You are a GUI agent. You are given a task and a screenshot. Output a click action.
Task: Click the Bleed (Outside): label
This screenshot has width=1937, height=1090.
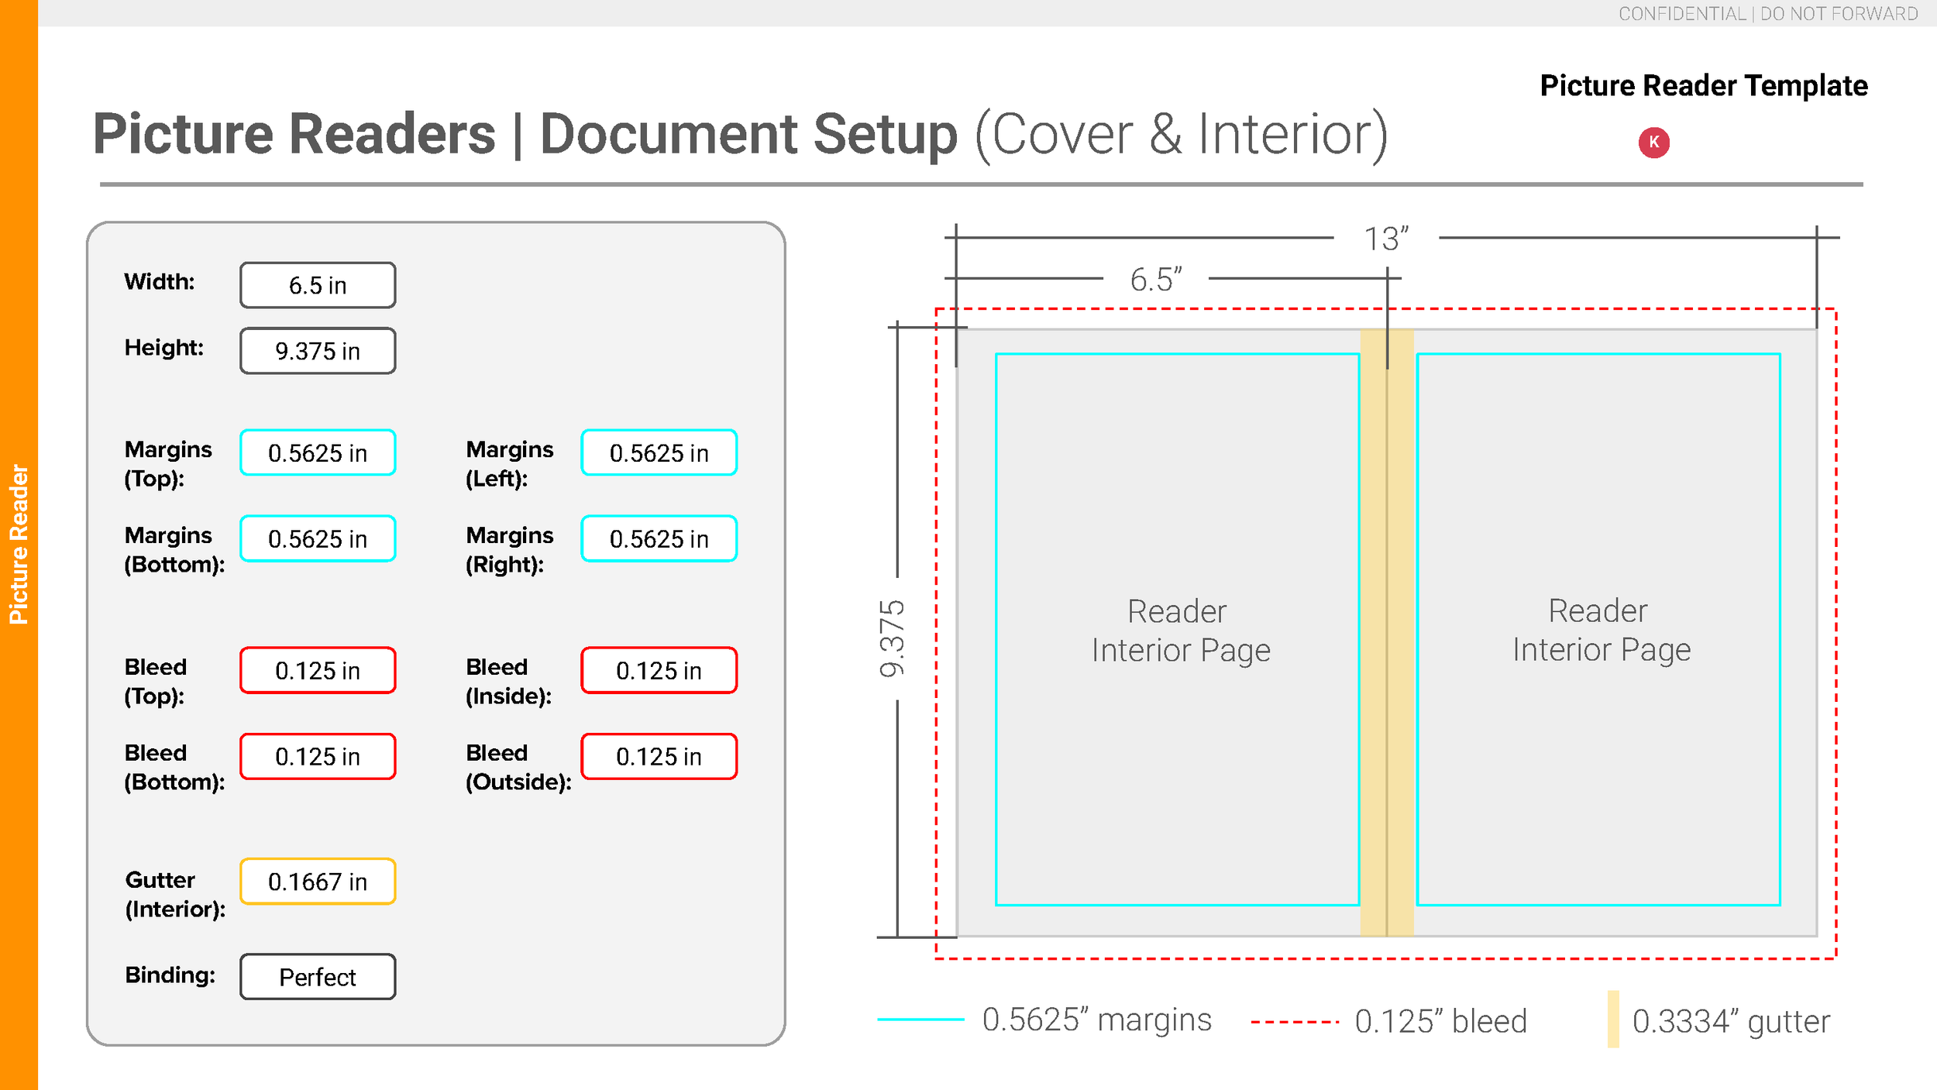[518, 767]
